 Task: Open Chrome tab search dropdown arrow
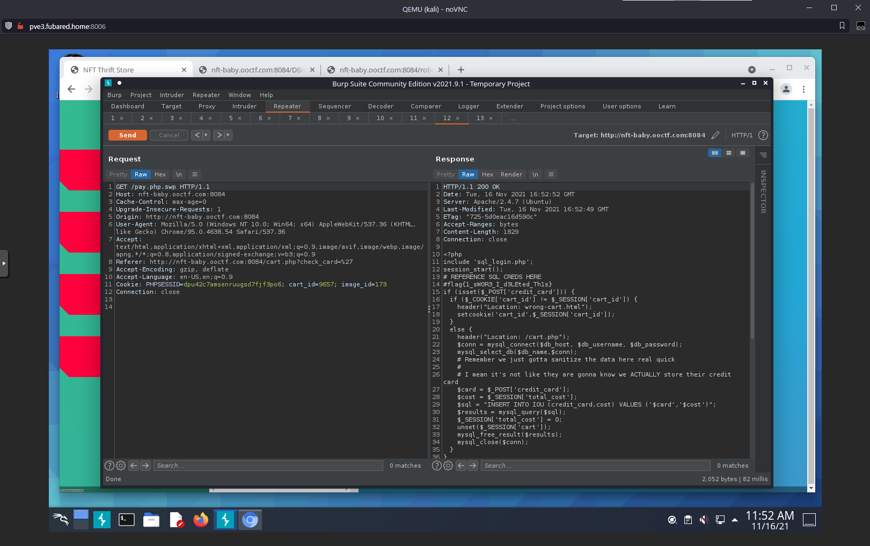click(752, 70)
